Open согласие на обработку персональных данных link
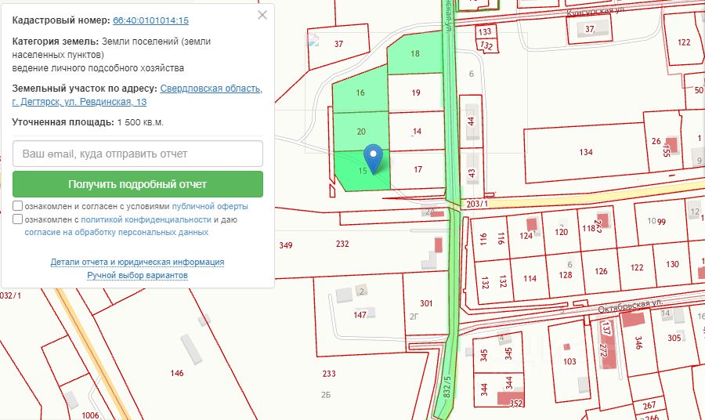The image size is (705, 420). click(x=116, y=233)
